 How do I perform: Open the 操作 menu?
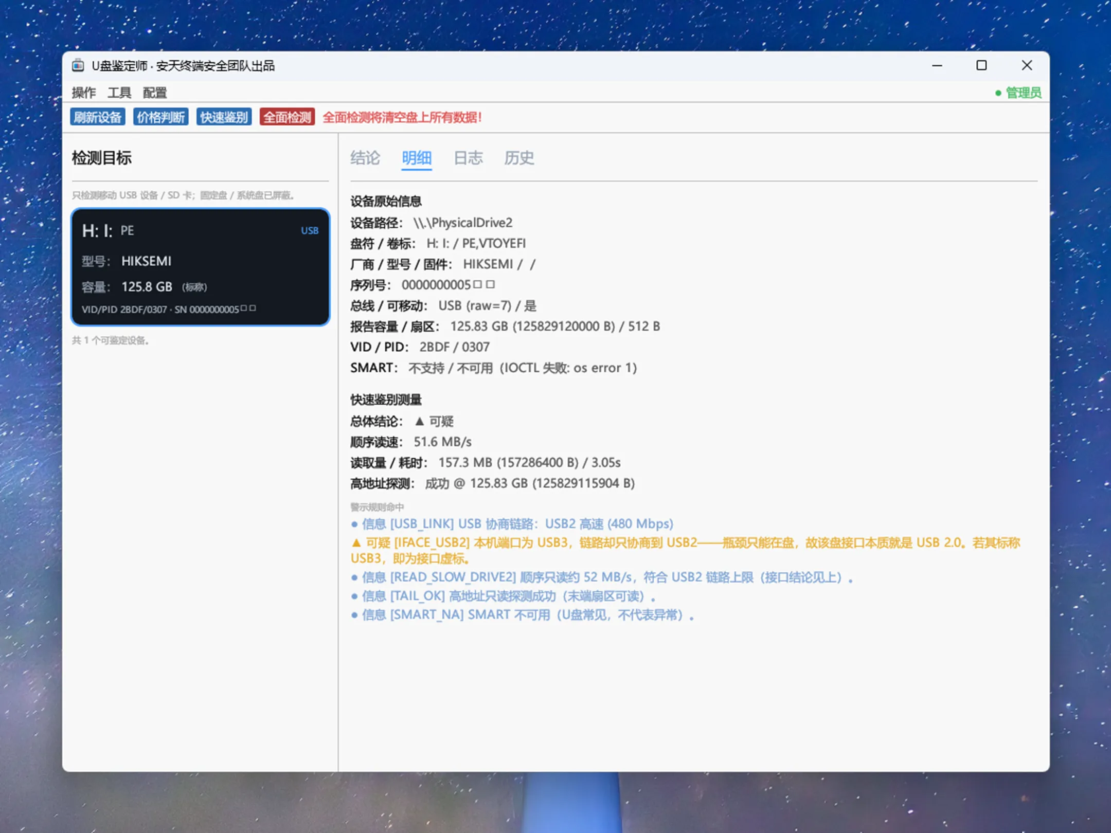[x=83, y=93]
